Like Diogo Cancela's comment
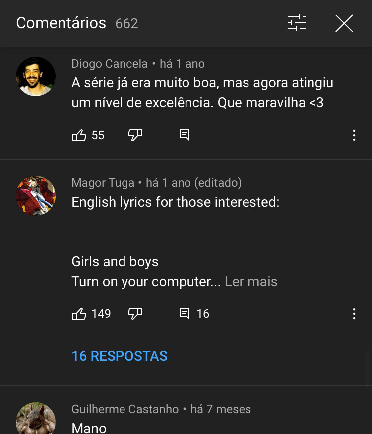The height and width of the screenshot is (434, 372). point(79,135)
